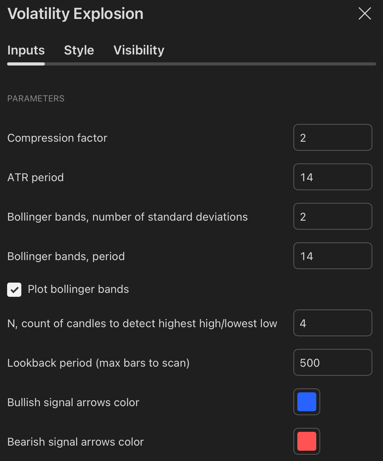Edit the N count of candles field
This screenshot has width=383, height=461.
332,323
